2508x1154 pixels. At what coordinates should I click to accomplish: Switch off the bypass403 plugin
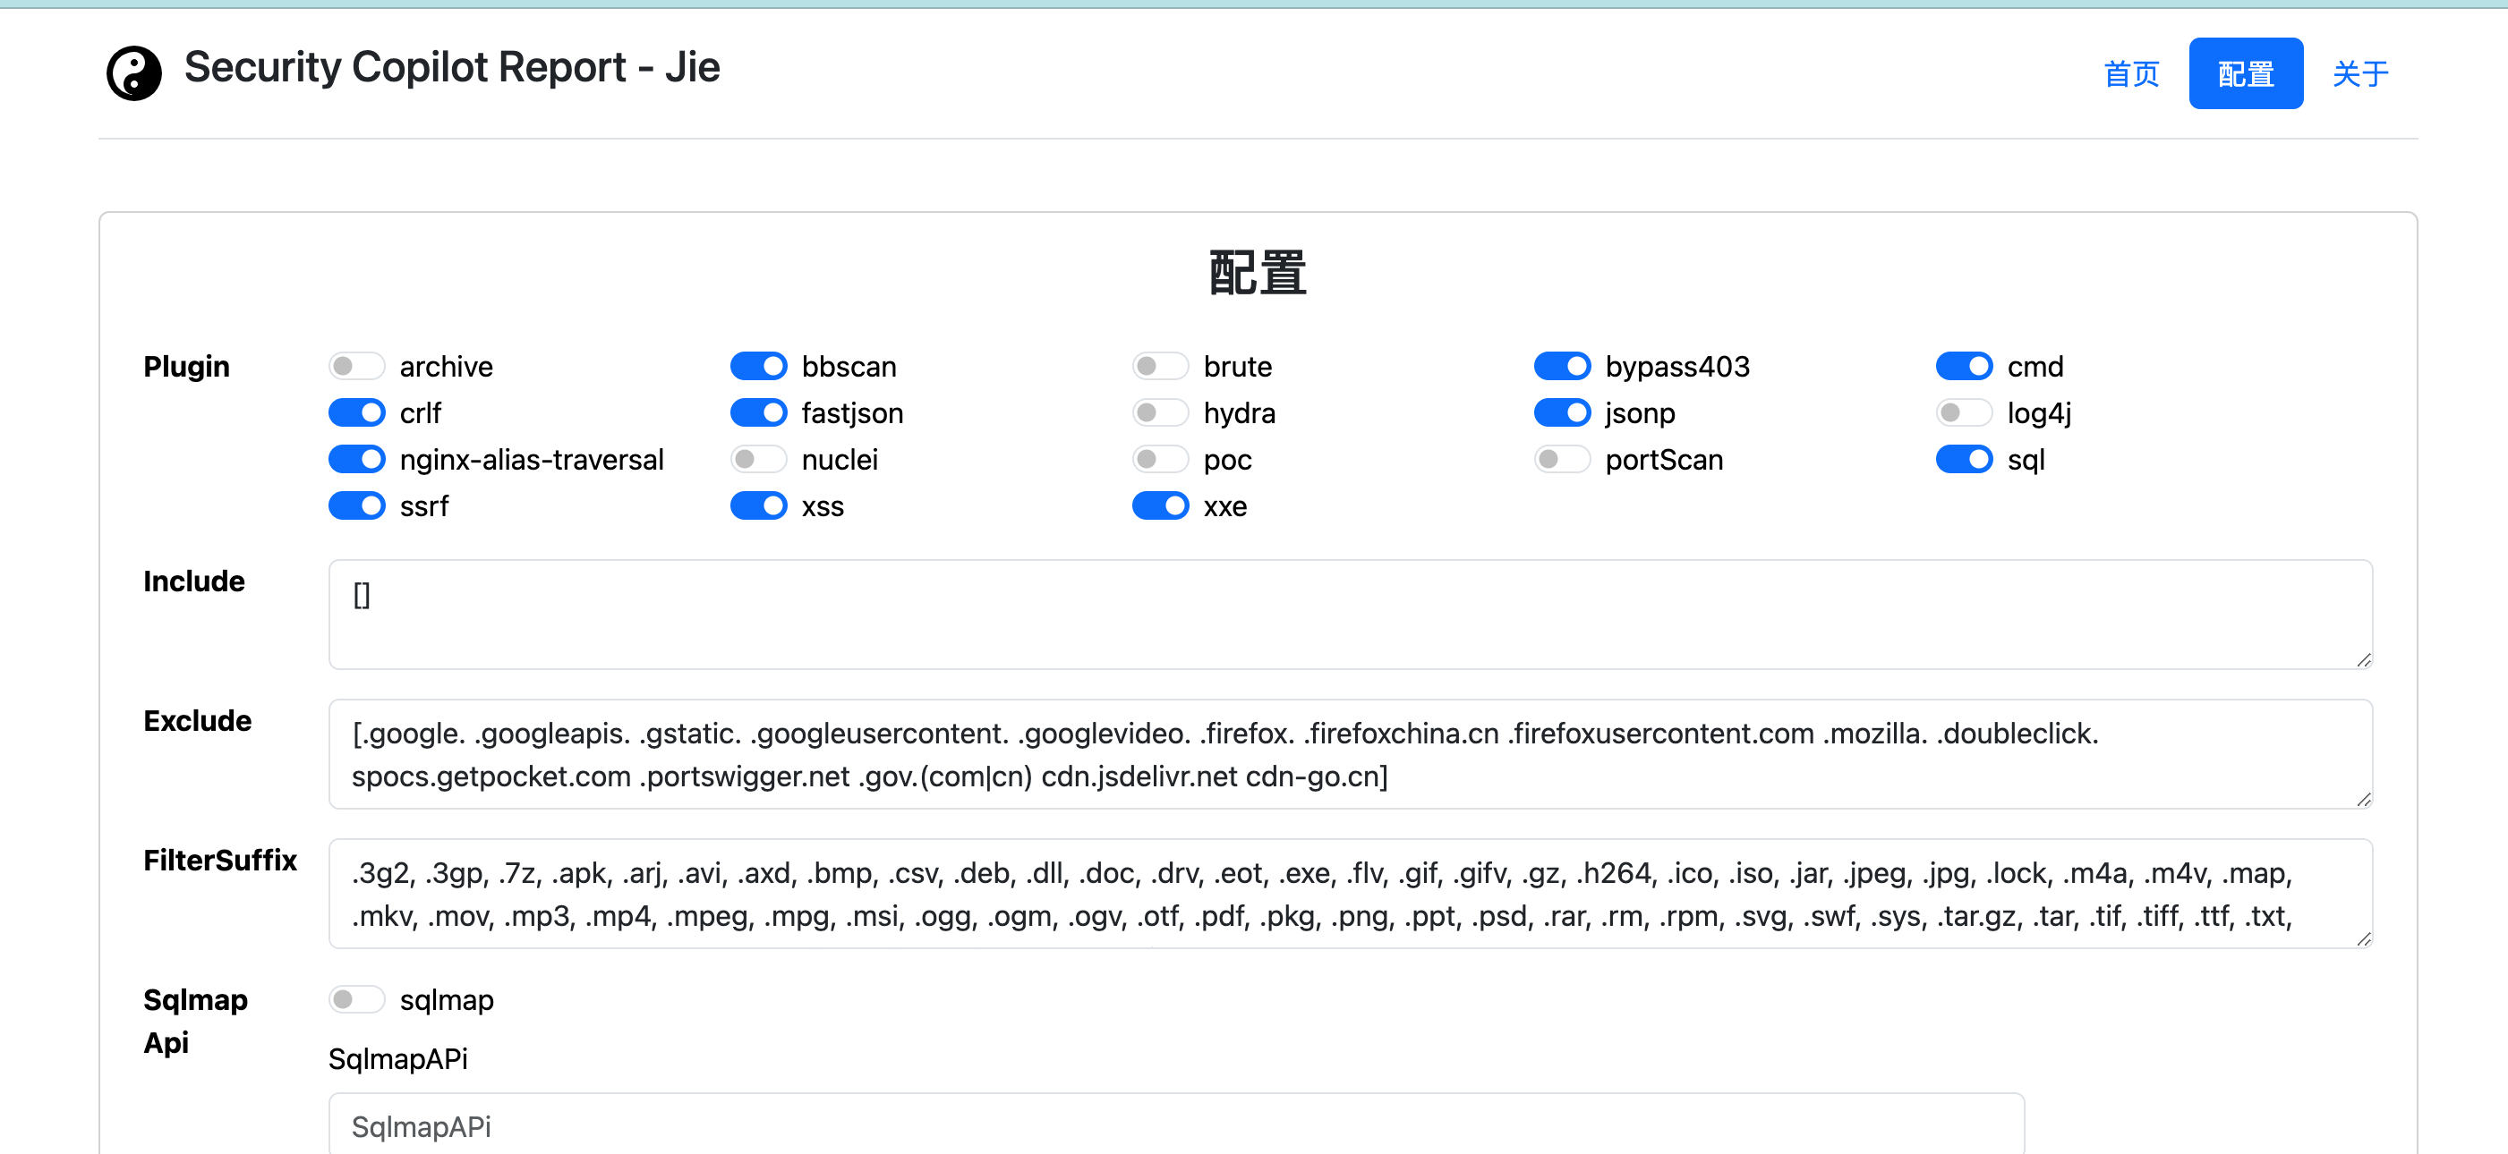1562,367
